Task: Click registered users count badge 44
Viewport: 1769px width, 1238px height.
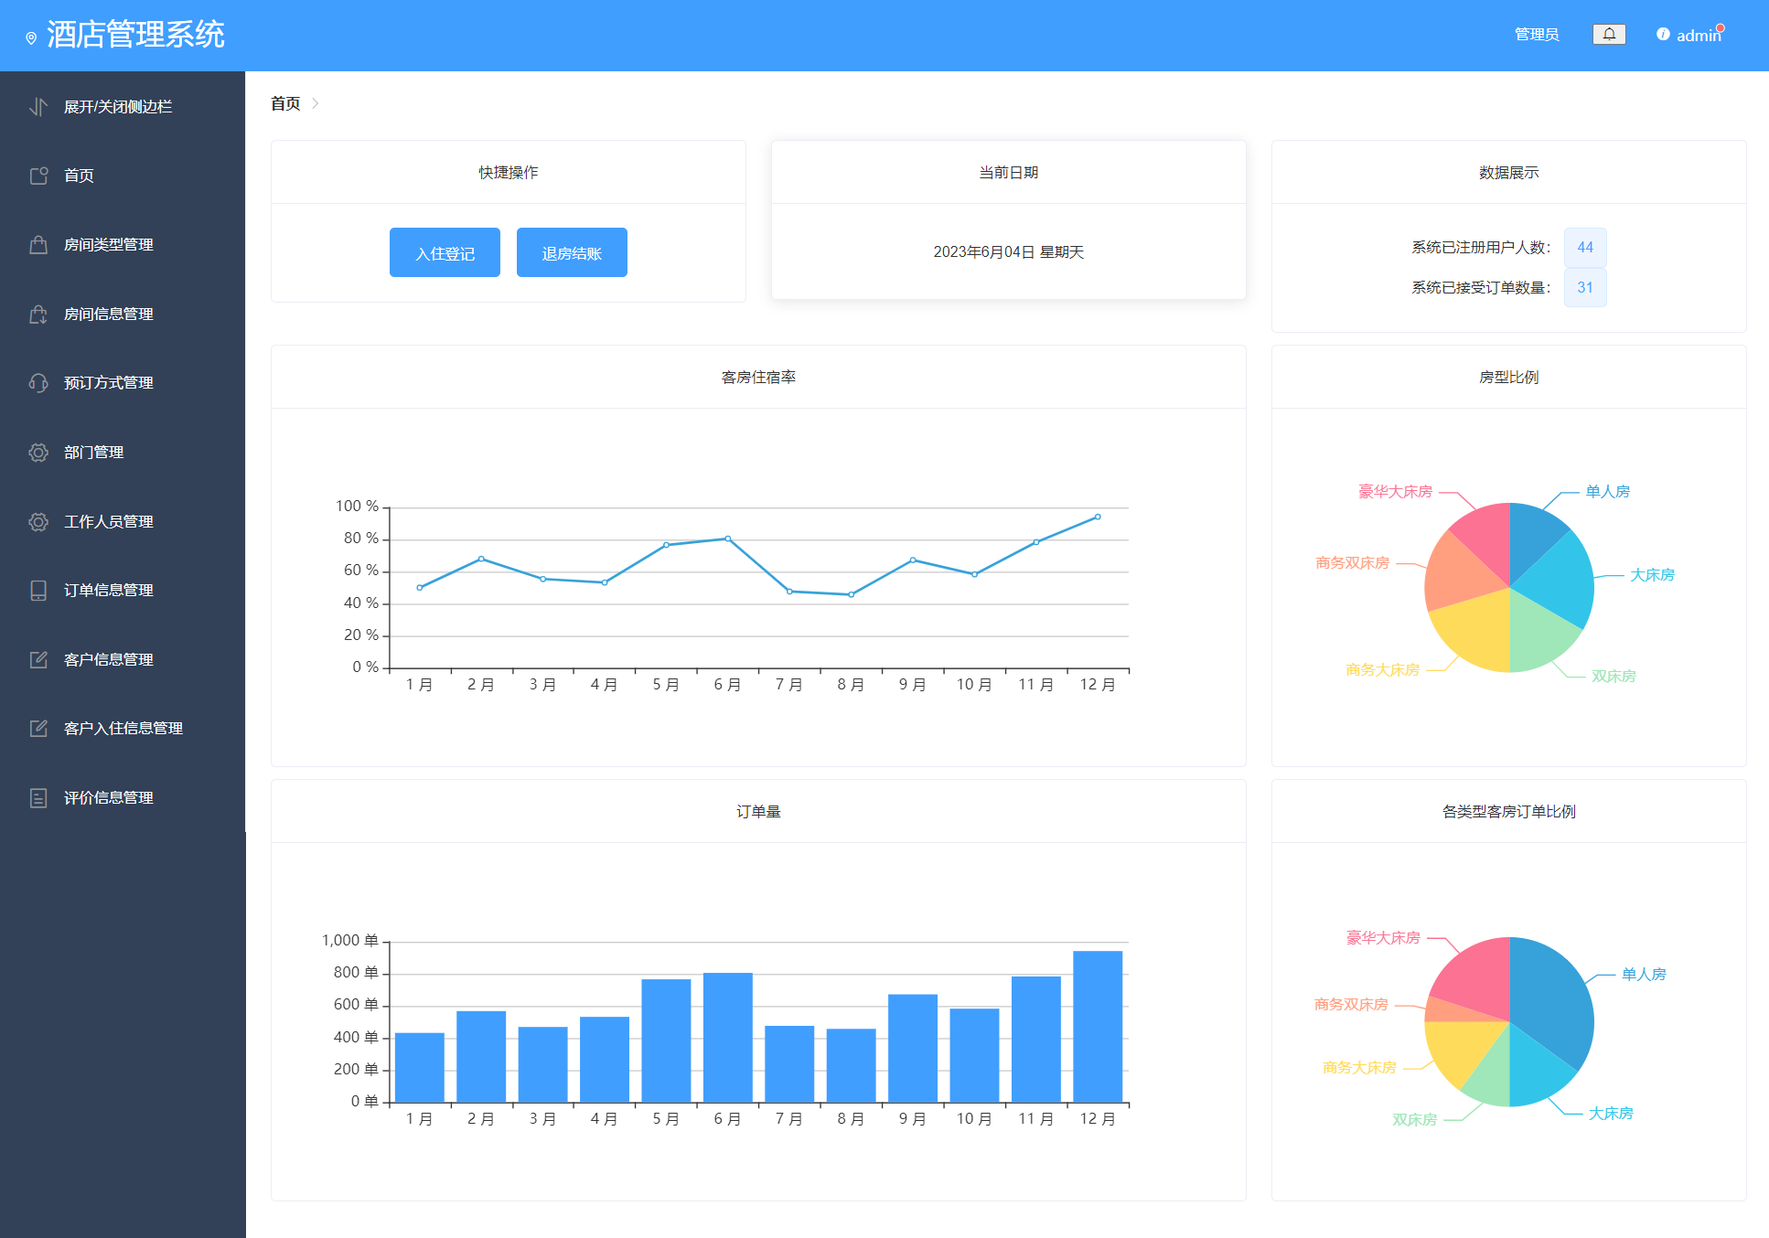Action: (1585, 247)
